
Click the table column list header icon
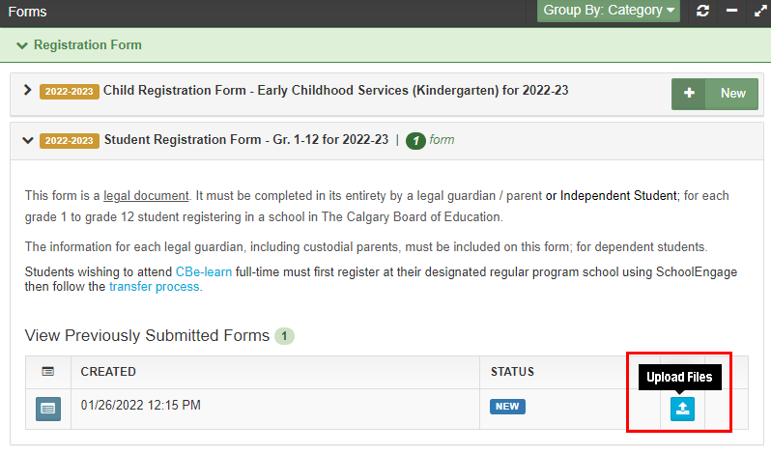[x=48, y=371]
